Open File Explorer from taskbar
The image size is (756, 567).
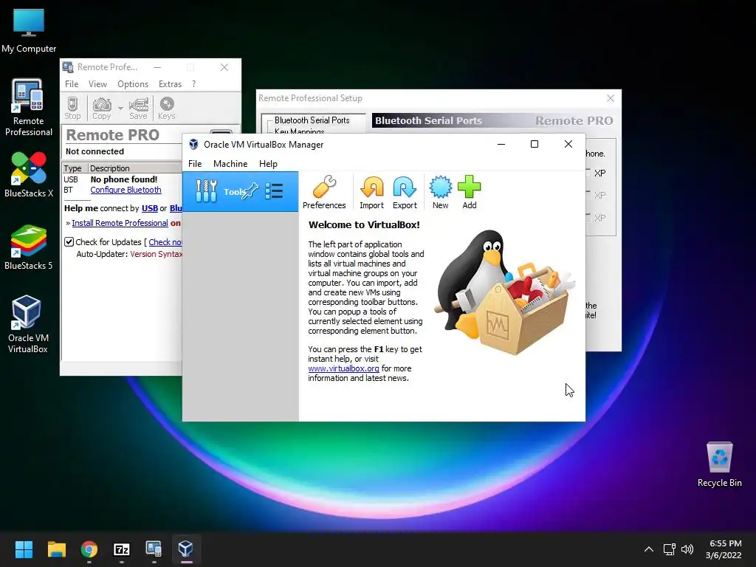(56, 549)
